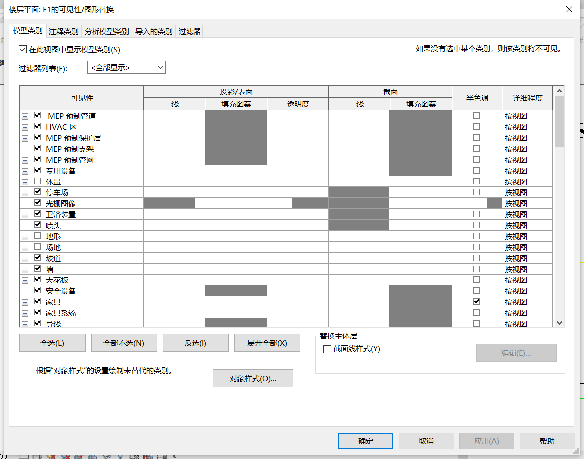Click the 全选 button
The image size is (584, 459).
pos(52,343)
